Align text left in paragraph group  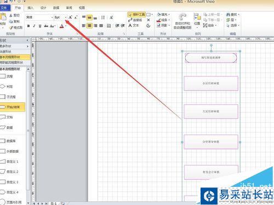coord(84,26)
